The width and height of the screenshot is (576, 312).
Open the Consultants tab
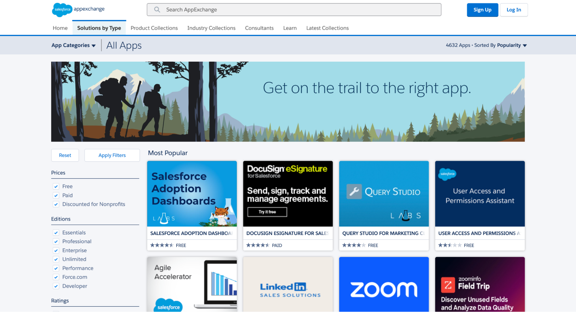click(259, 28)
